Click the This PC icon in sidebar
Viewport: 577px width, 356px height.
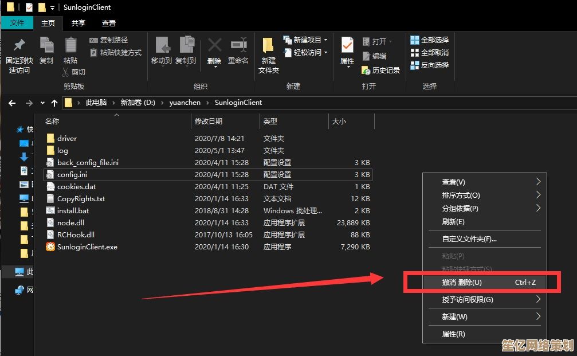(19, 272)
